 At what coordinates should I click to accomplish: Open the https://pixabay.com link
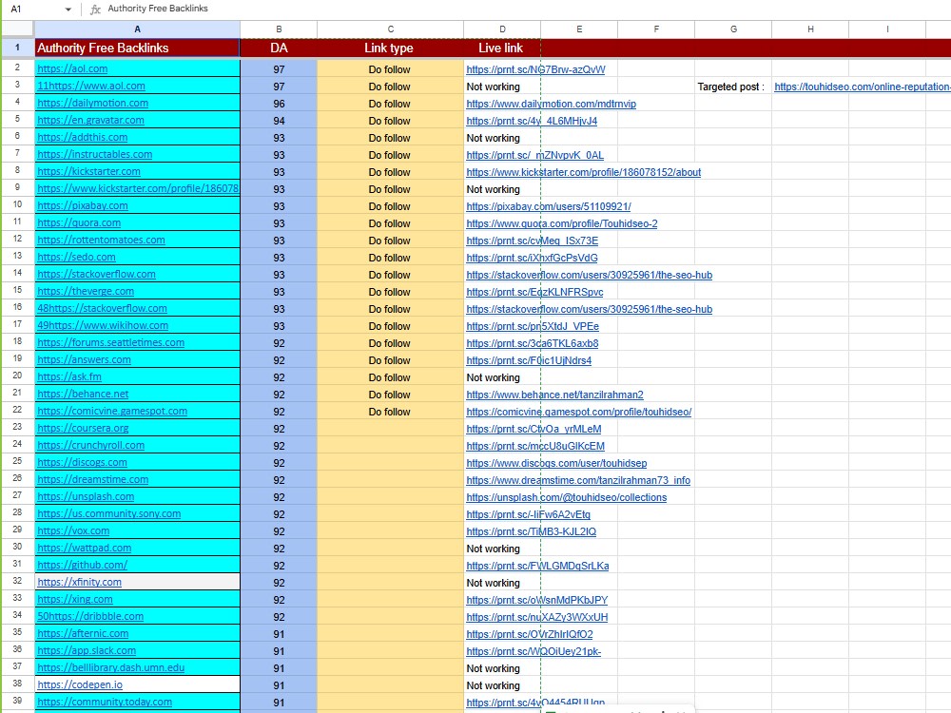83,205
